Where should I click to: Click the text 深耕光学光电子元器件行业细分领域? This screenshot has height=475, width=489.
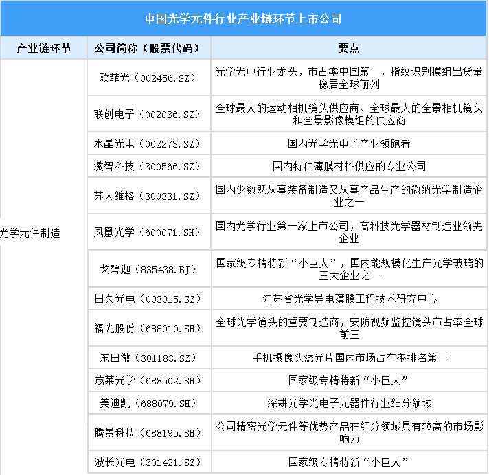coord(350,403)
